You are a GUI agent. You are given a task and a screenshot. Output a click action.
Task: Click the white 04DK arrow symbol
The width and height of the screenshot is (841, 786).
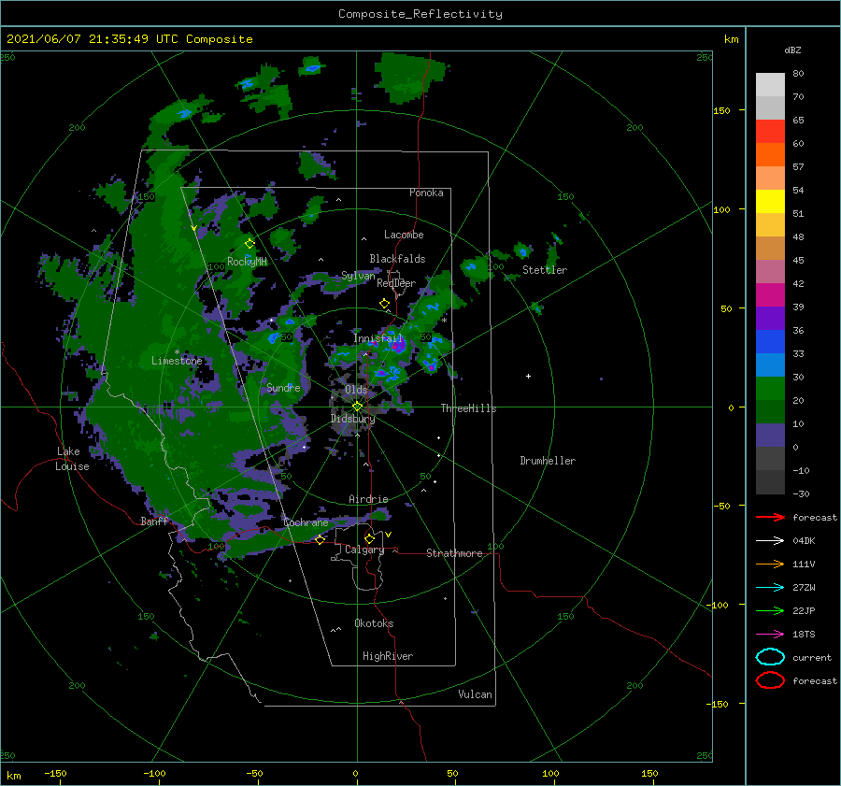pyautogui.click(x=770, y=541)
